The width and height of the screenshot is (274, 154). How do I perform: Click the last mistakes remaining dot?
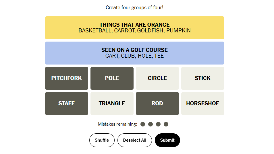point(166,124)
